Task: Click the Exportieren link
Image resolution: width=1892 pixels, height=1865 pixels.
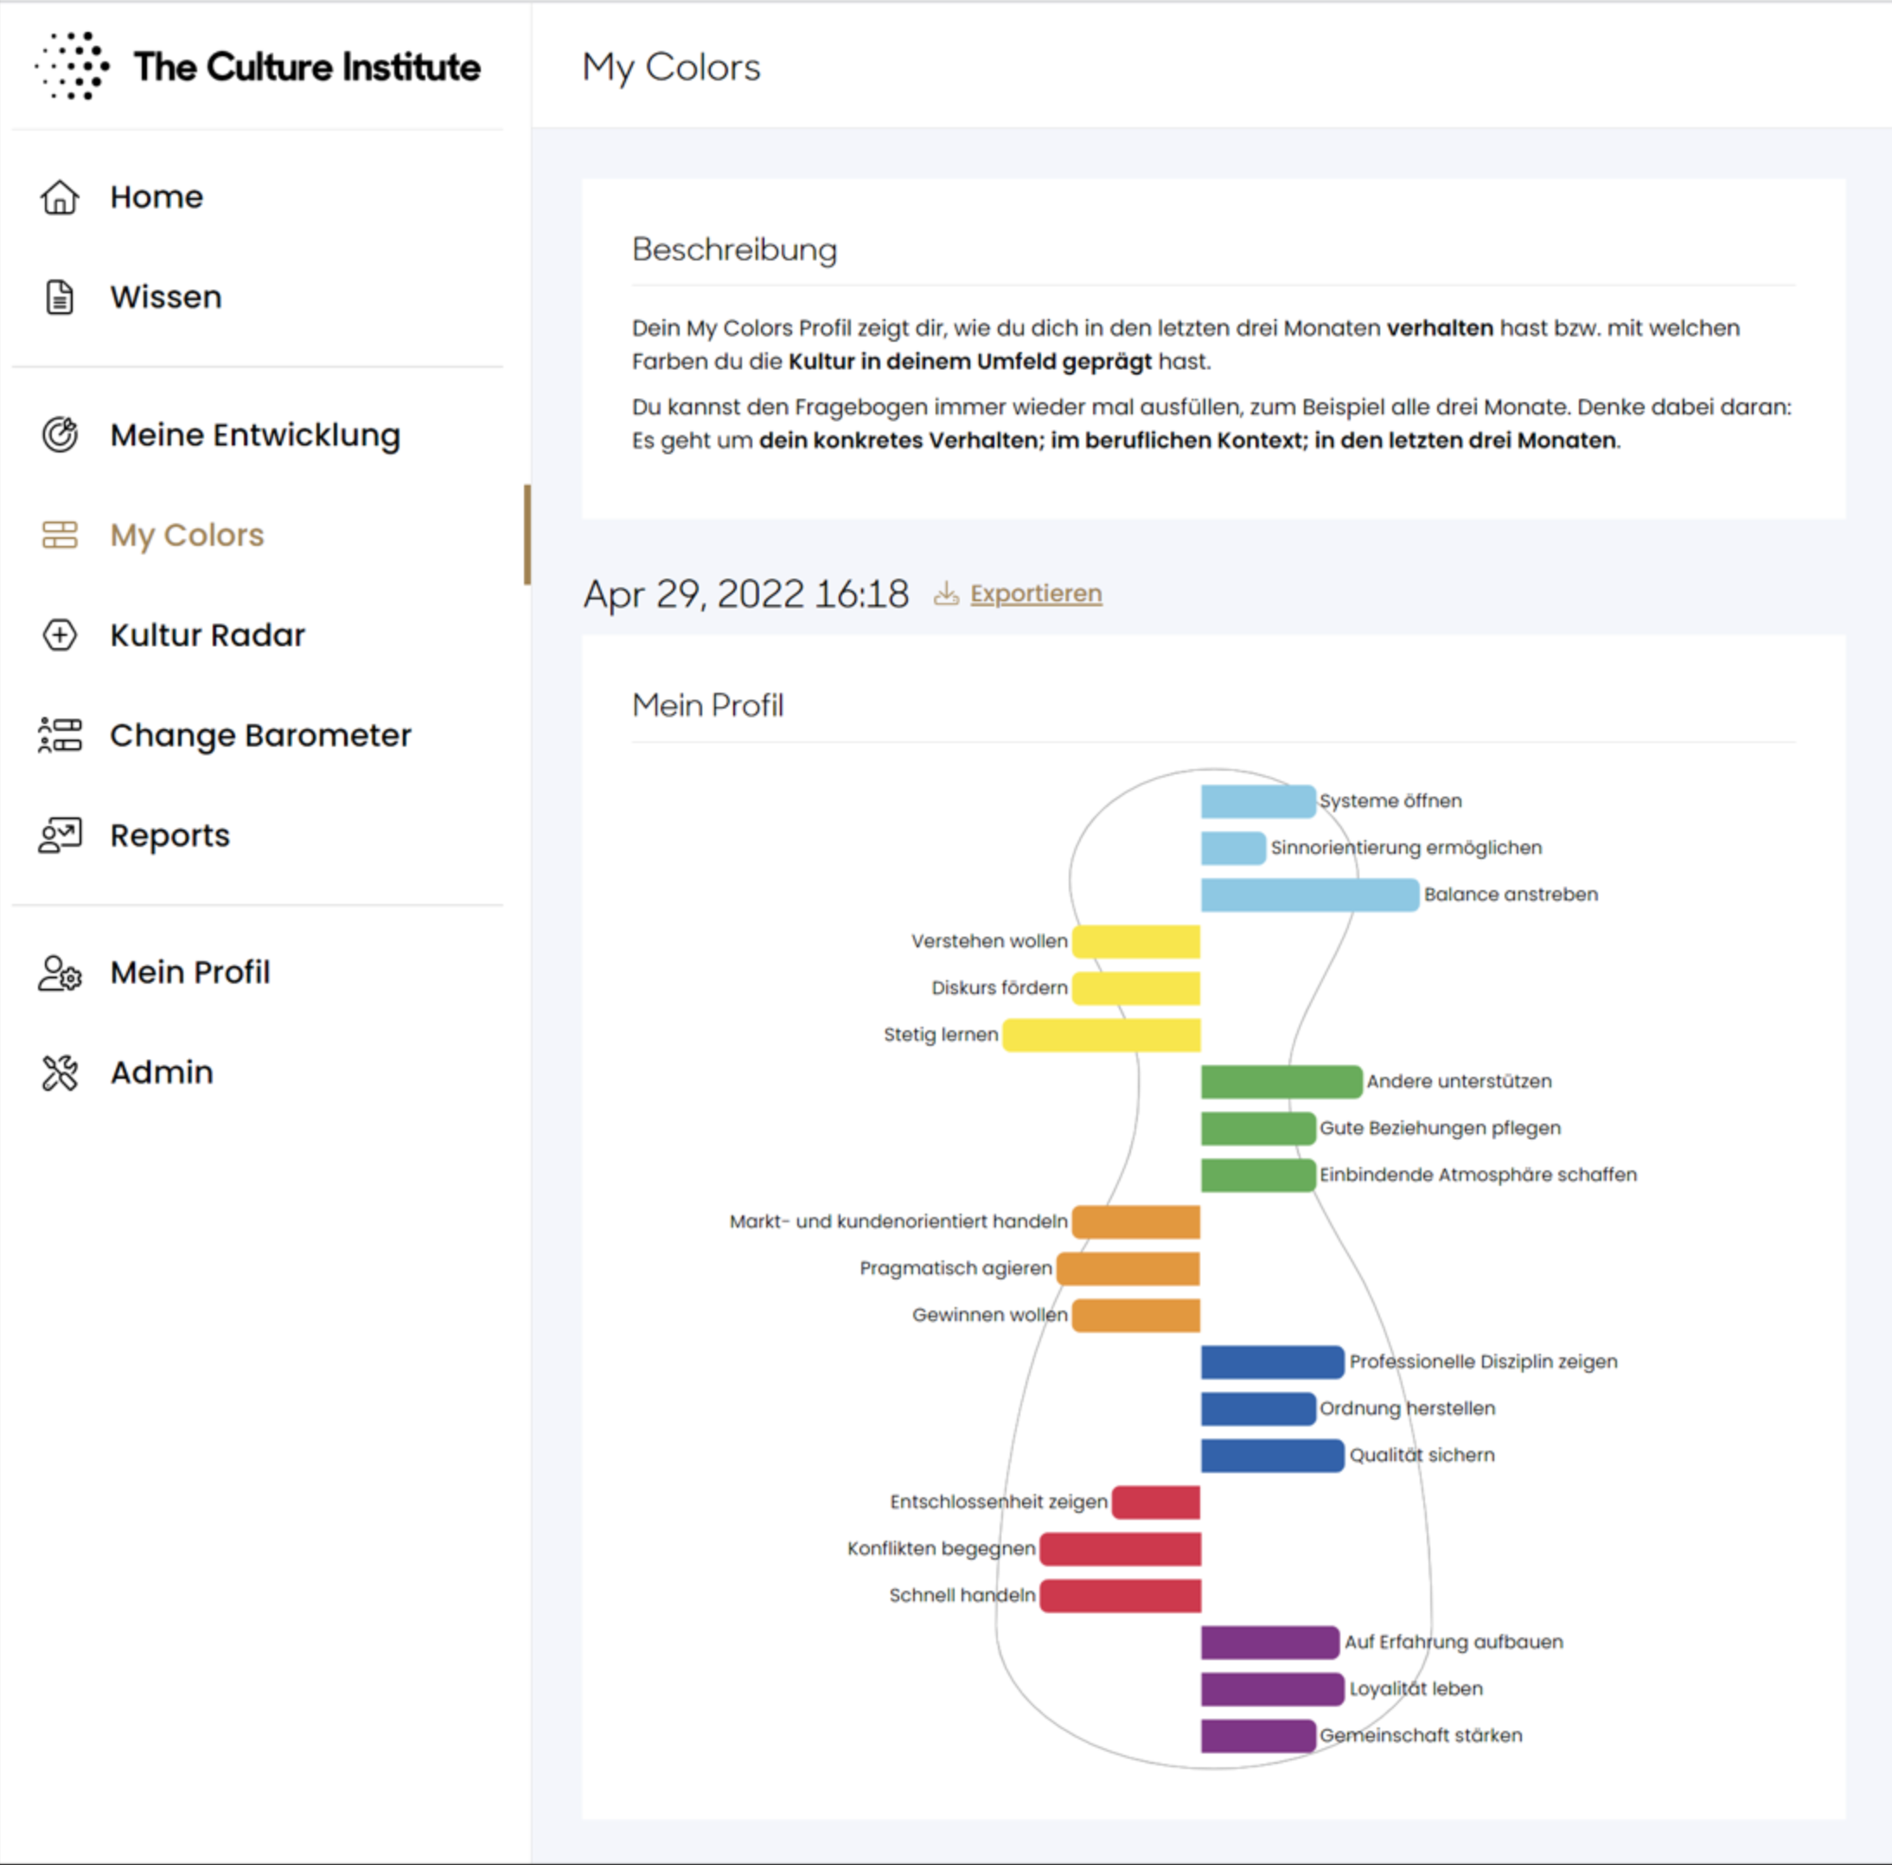Action: point(1035,593)
